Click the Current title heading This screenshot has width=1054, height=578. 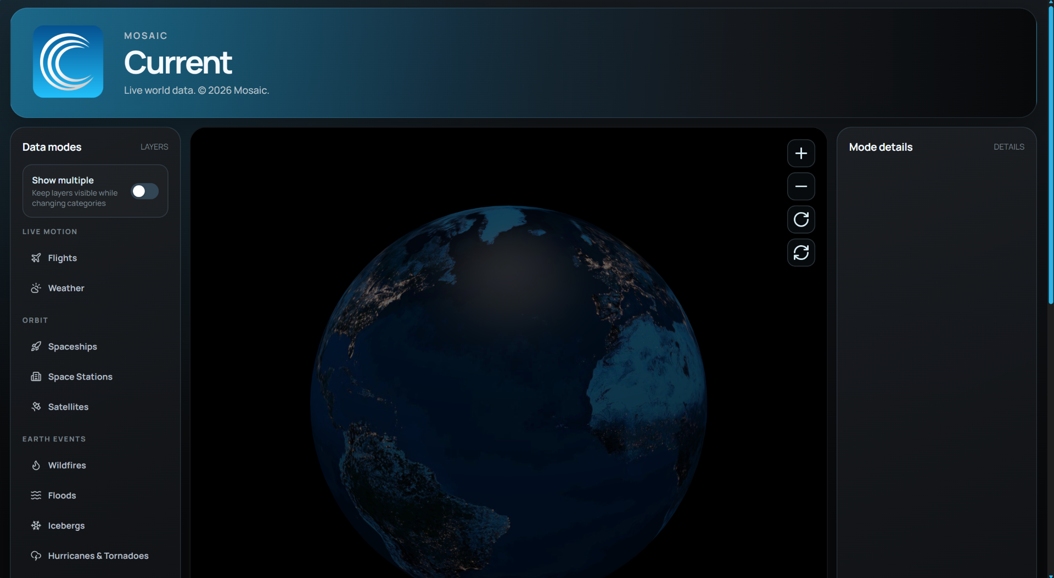coord(178,63)
